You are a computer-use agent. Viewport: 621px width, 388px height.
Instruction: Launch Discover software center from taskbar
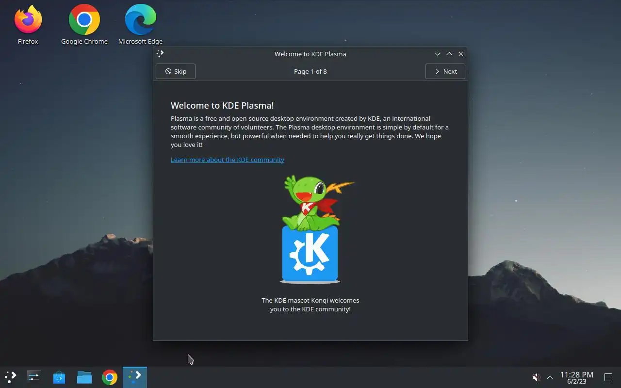click(59, 377)
